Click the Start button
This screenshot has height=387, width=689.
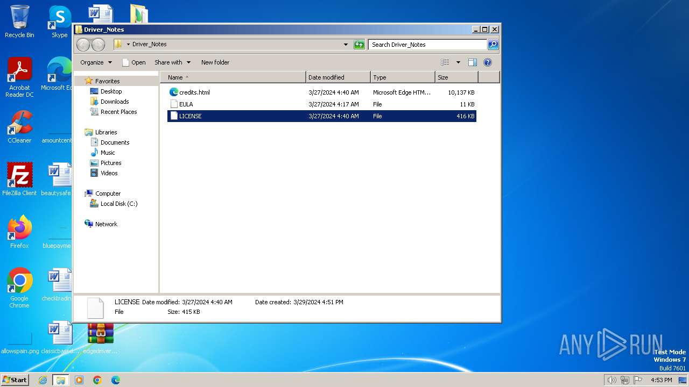pos(15,380)
